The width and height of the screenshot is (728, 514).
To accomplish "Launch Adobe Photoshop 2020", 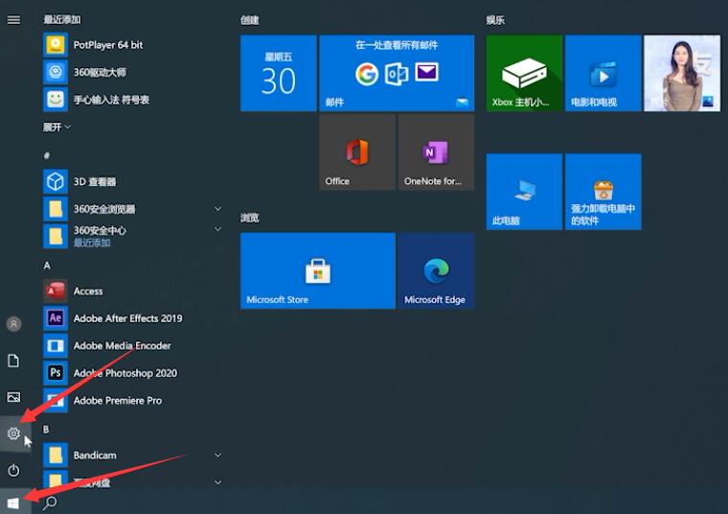I will 132,373.
